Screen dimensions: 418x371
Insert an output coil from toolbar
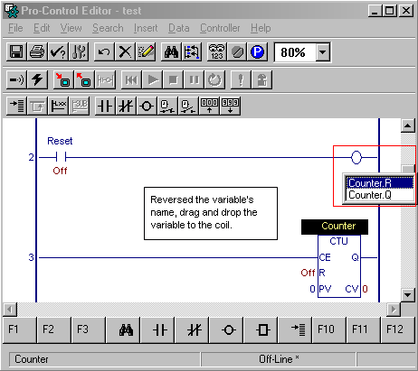point(147,106)
